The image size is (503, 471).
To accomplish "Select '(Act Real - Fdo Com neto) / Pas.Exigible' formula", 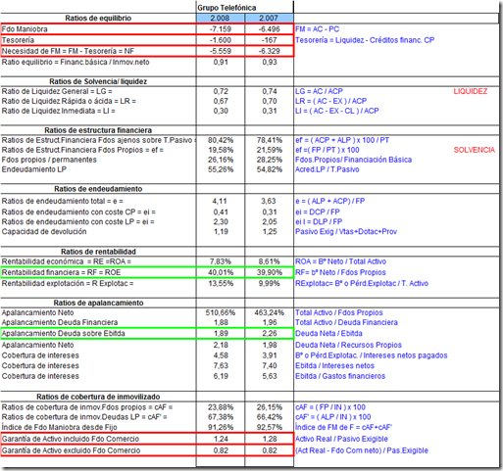I will 362,450.
